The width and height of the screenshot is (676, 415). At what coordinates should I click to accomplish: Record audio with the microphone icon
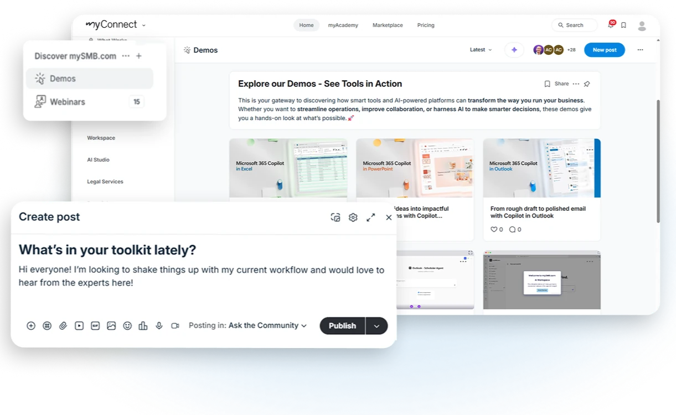pyautogui.click(x=159, y=326)
